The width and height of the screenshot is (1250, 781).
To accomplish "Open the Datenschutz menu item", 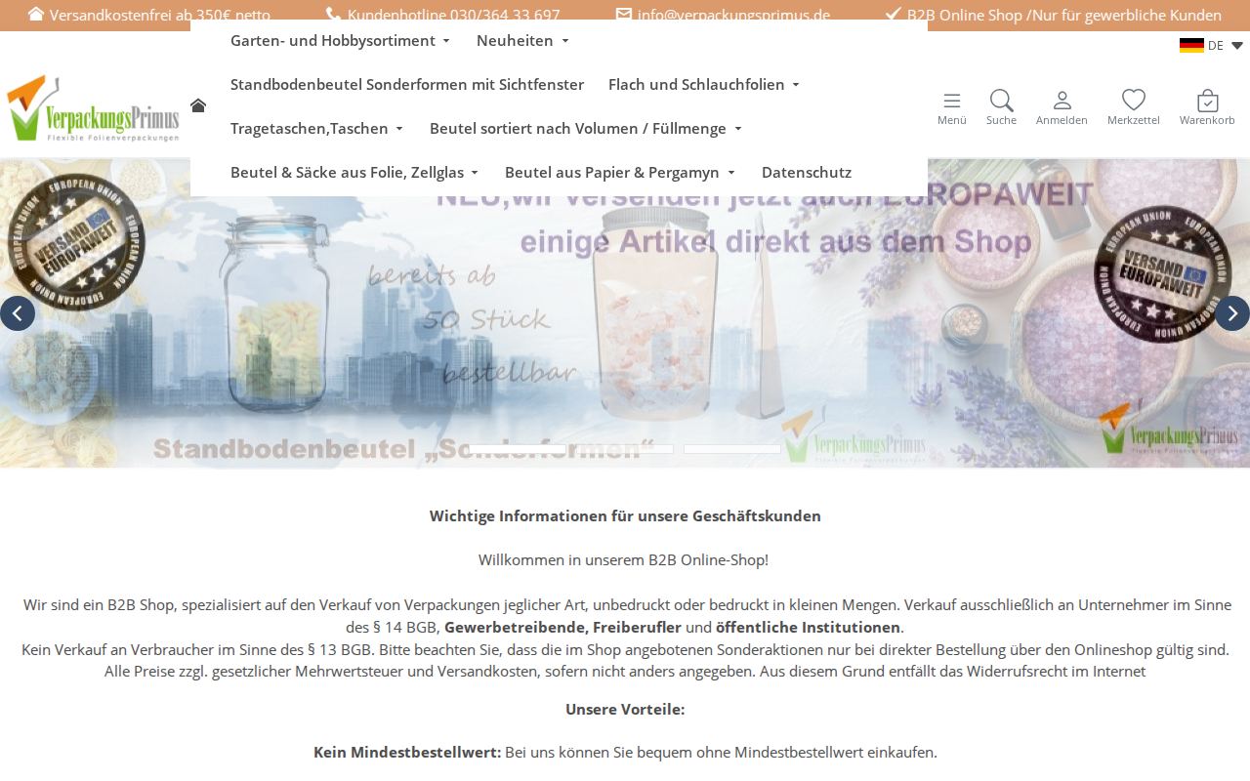I will 807,172.
